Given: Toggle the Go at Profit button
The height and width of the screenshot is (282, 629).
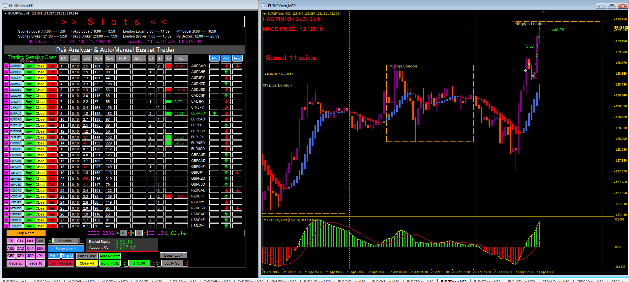Looking at the screenshot, I should pyautogui.click(x=110, y=263).
